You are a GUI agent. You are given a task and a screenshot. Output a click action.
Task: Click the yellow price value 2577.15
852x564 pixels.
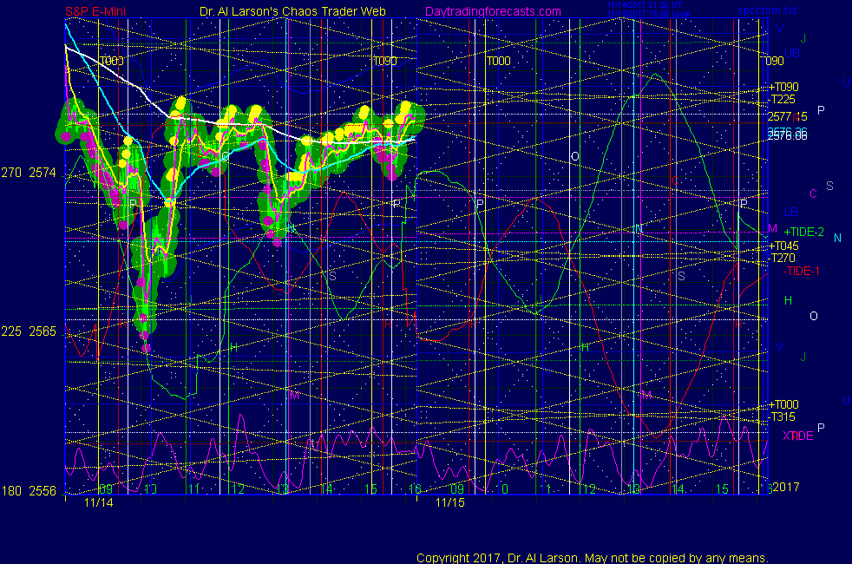click(x=787, y=116)
